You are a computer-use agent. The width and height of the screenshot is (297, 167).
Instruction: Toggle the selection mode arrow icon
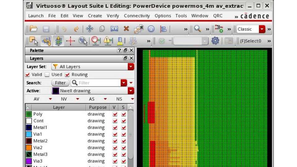[34, 41]
